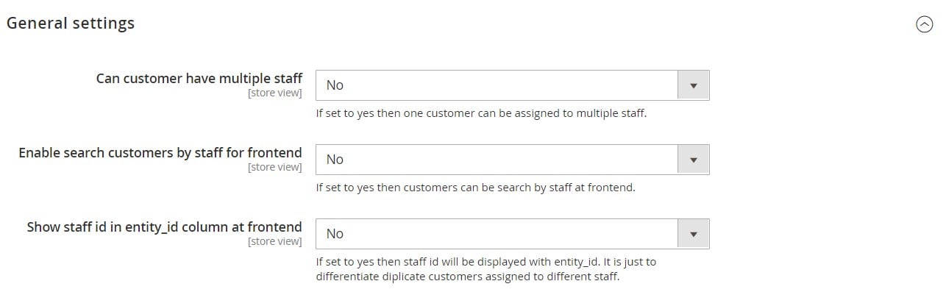The width and height of the screenshot is (946, 292).
Task: Open 'Enable search customers by staff' select box
Action: [513, 160]
